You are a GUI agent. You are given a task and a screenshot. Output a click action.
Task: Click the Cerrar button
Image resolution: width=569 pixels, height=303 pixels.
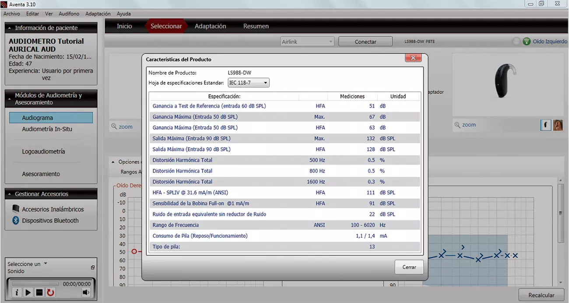(409, 267)
